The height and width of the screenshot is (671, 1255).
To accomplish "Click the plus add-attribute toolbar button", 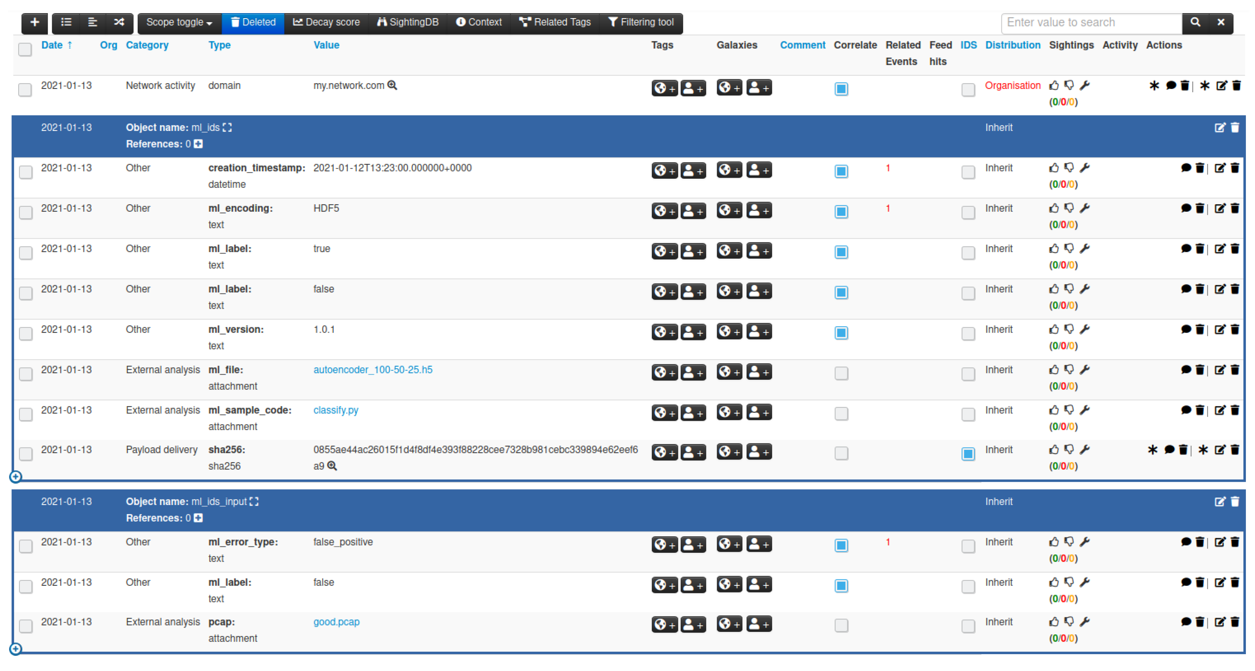I will [35, 23].
